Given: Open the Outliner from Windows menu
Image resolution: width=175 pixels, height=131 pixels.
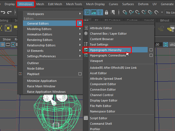Looking at the screenshot, I should pos(33,63).
